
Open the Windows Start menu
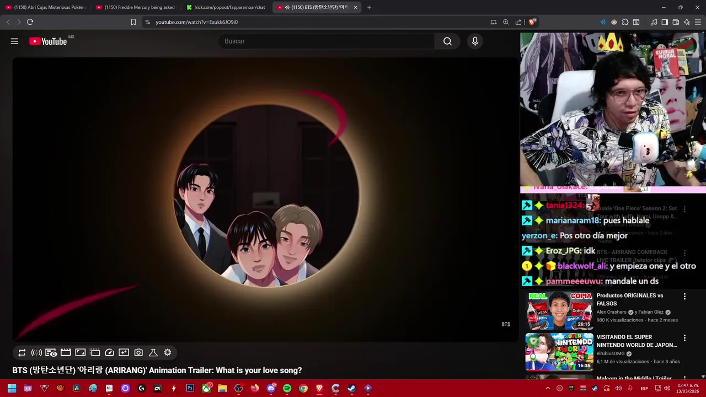[x=12, y=388]
